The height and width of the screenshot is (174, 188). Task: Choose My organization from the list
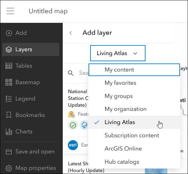[x=134, y=109]
